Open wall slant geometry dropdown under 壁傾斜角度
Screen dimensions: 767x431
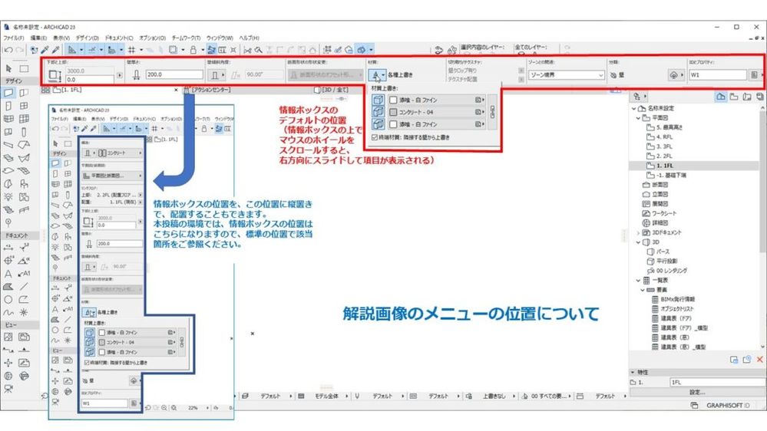point(217,74)
